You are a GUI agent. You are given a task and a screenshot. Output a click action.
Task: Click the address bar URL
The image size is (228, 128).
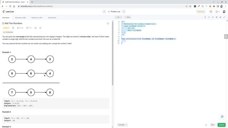[37, 6]
